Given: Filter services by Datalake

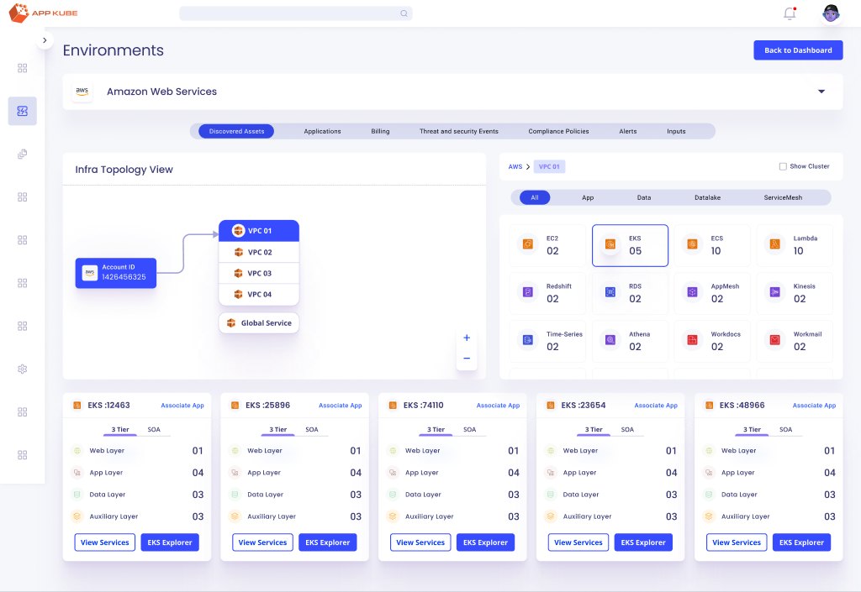Looking at the screenshot, I should 707,197.
